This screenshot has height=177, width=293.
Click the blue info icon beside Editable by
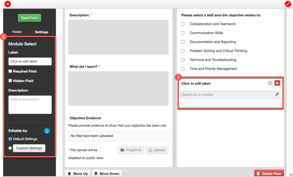[47, 131]
